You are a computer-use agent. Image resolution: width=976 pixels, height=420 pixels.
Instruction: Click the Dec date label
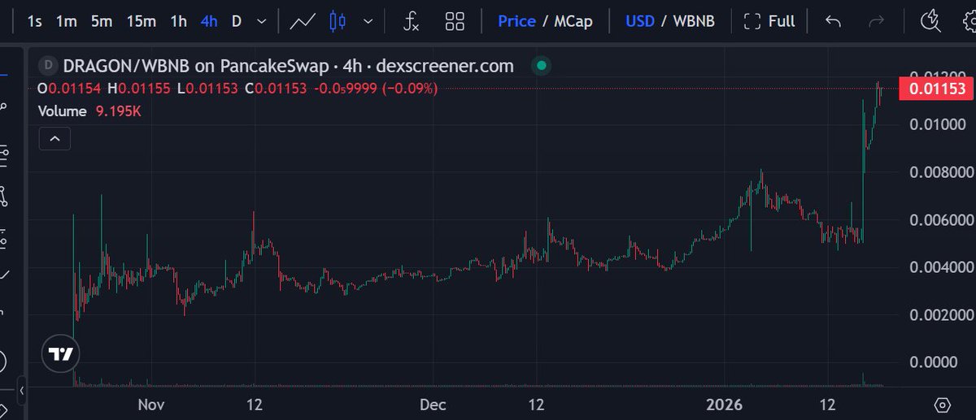click(x=434, y=404)
